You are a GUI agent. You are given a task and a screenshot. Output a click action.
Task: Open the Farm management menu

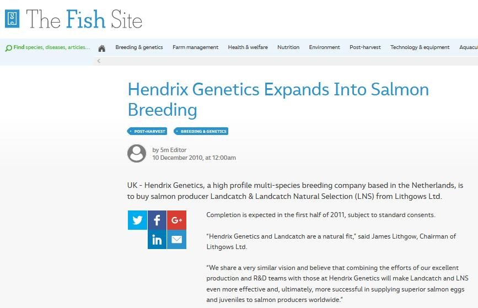[x=195, y=47]
